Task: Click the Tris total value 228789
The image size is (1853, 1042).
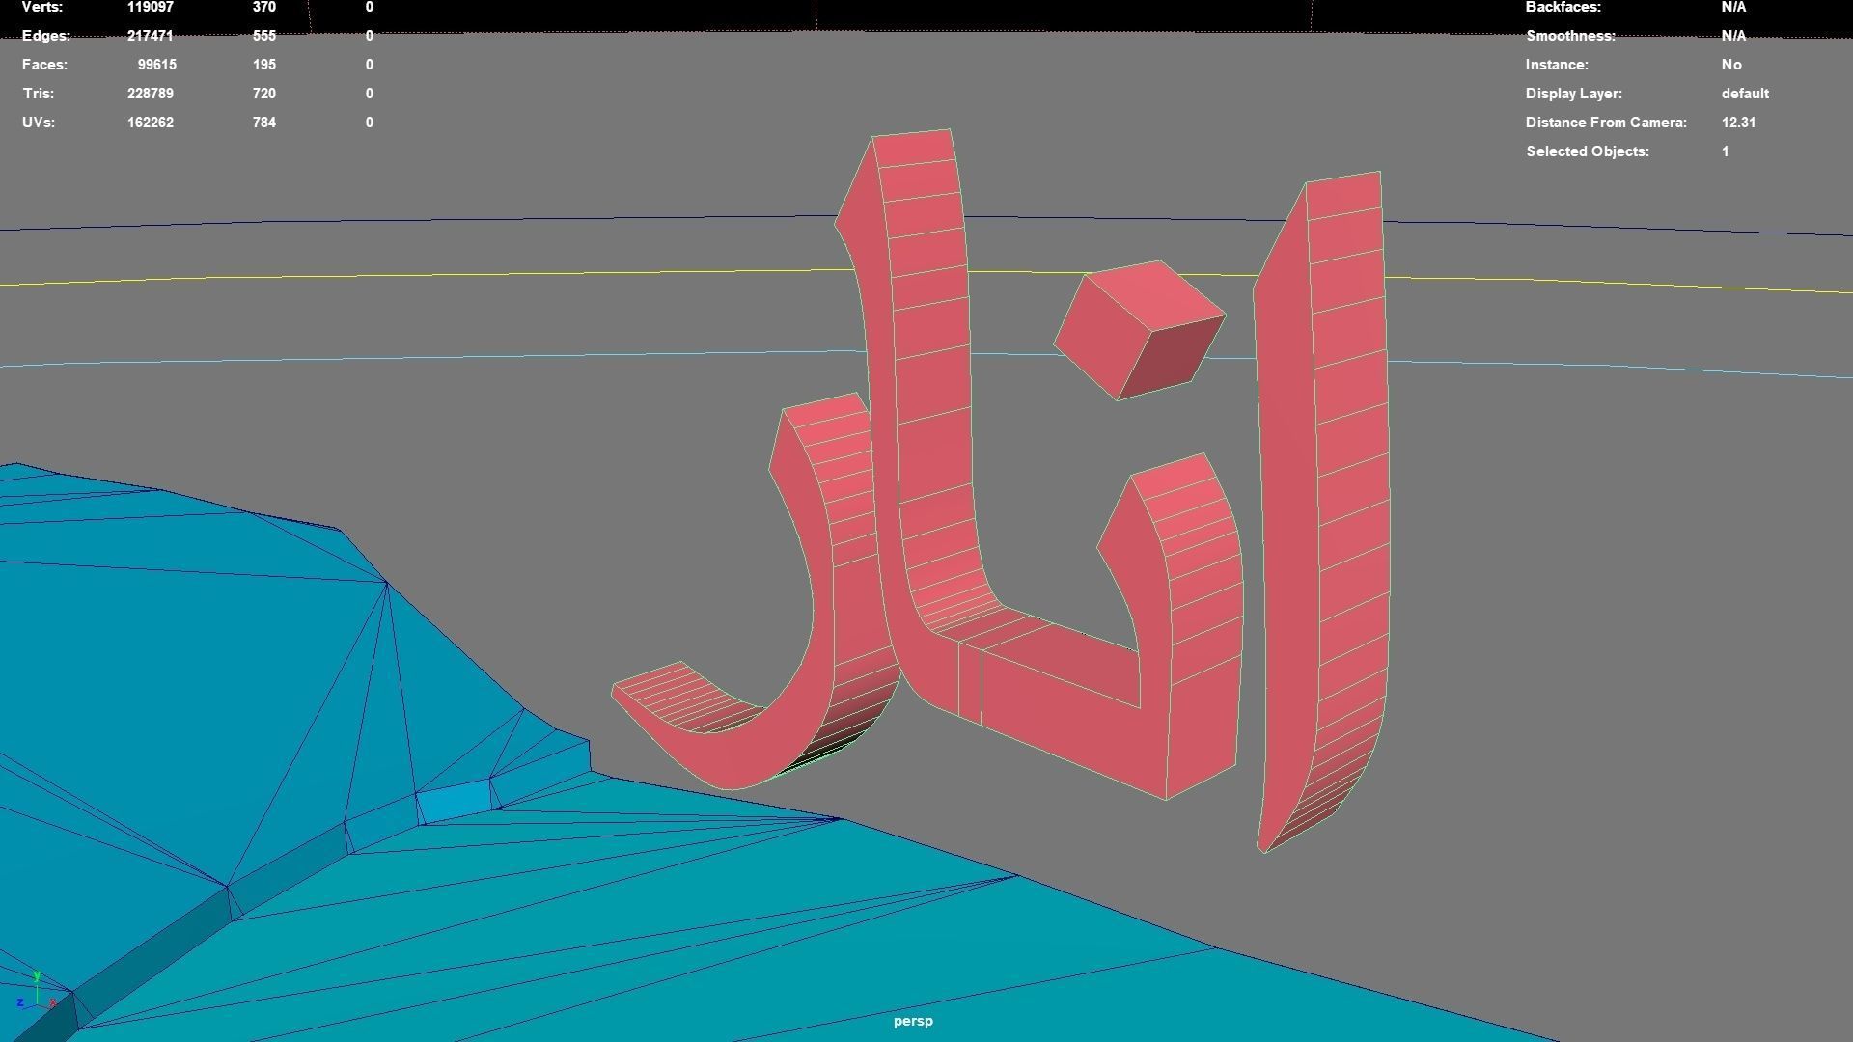Action: pyautogui.click(x=151, y=94)
